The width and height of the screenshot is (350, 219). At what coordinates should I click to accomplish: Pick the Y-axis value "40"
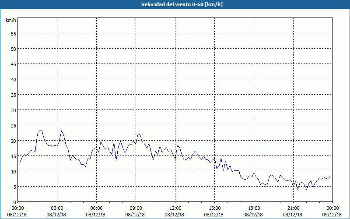[14, 80]
